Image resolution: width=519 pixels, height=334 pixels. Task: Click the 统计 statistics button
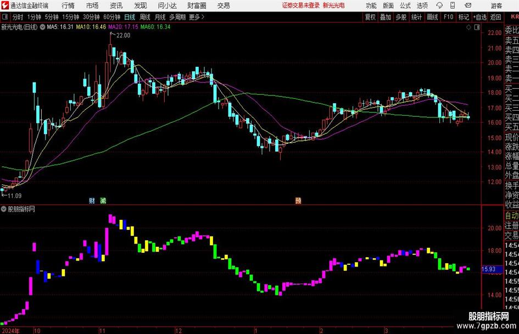[x=416, y=17]
